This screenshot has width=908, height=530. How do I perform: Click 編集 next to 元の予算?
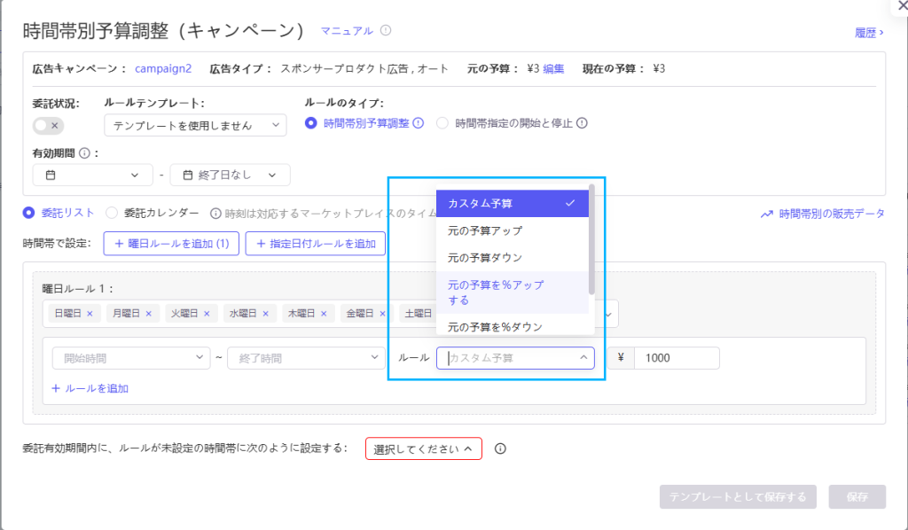(x=553, y=69)
